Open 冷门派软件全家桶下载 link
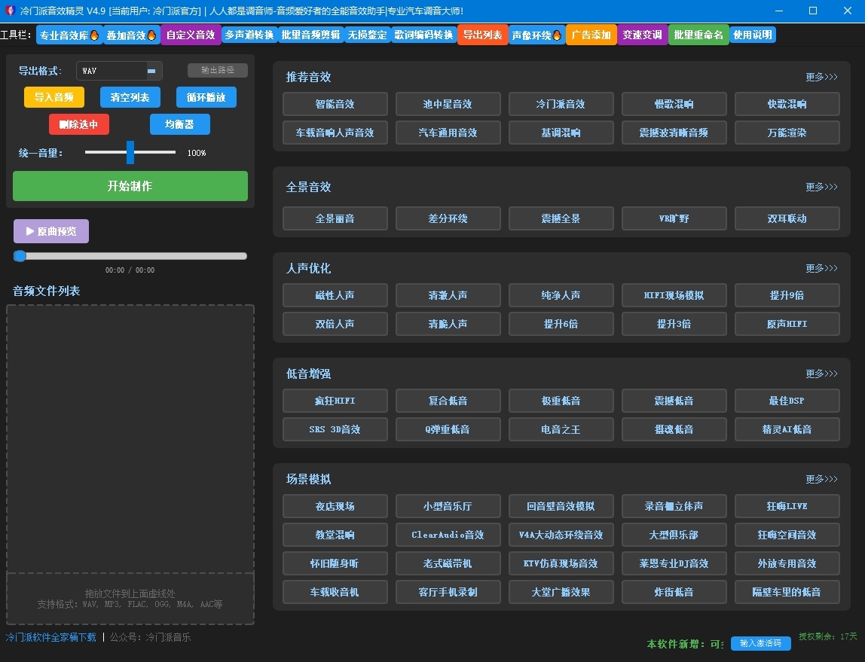 [51, 637]
